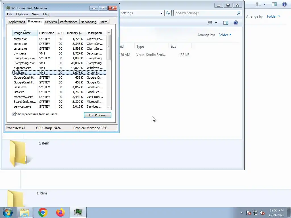This screenshot has height=218, width=291.
Task: Select the services.exe process row
Action: pos(59,106)
